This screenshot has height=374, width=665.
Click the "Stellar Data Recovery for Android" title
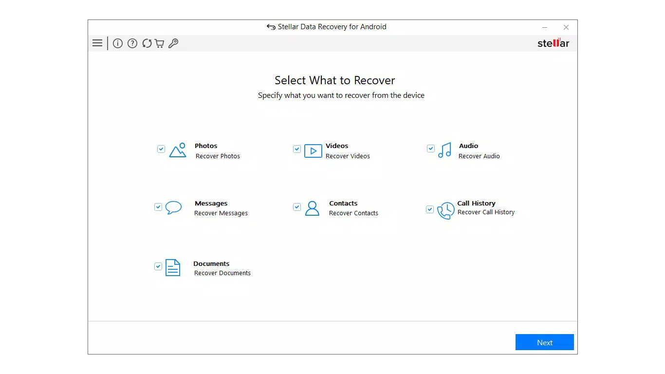click(332, 27)
